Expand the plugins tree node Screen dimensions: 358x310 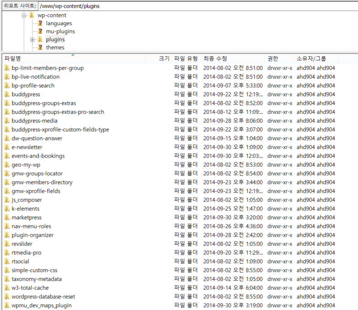32,40
